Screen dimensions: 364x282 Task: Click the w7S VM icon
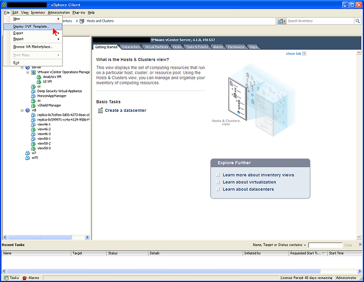tap(28, 158)
